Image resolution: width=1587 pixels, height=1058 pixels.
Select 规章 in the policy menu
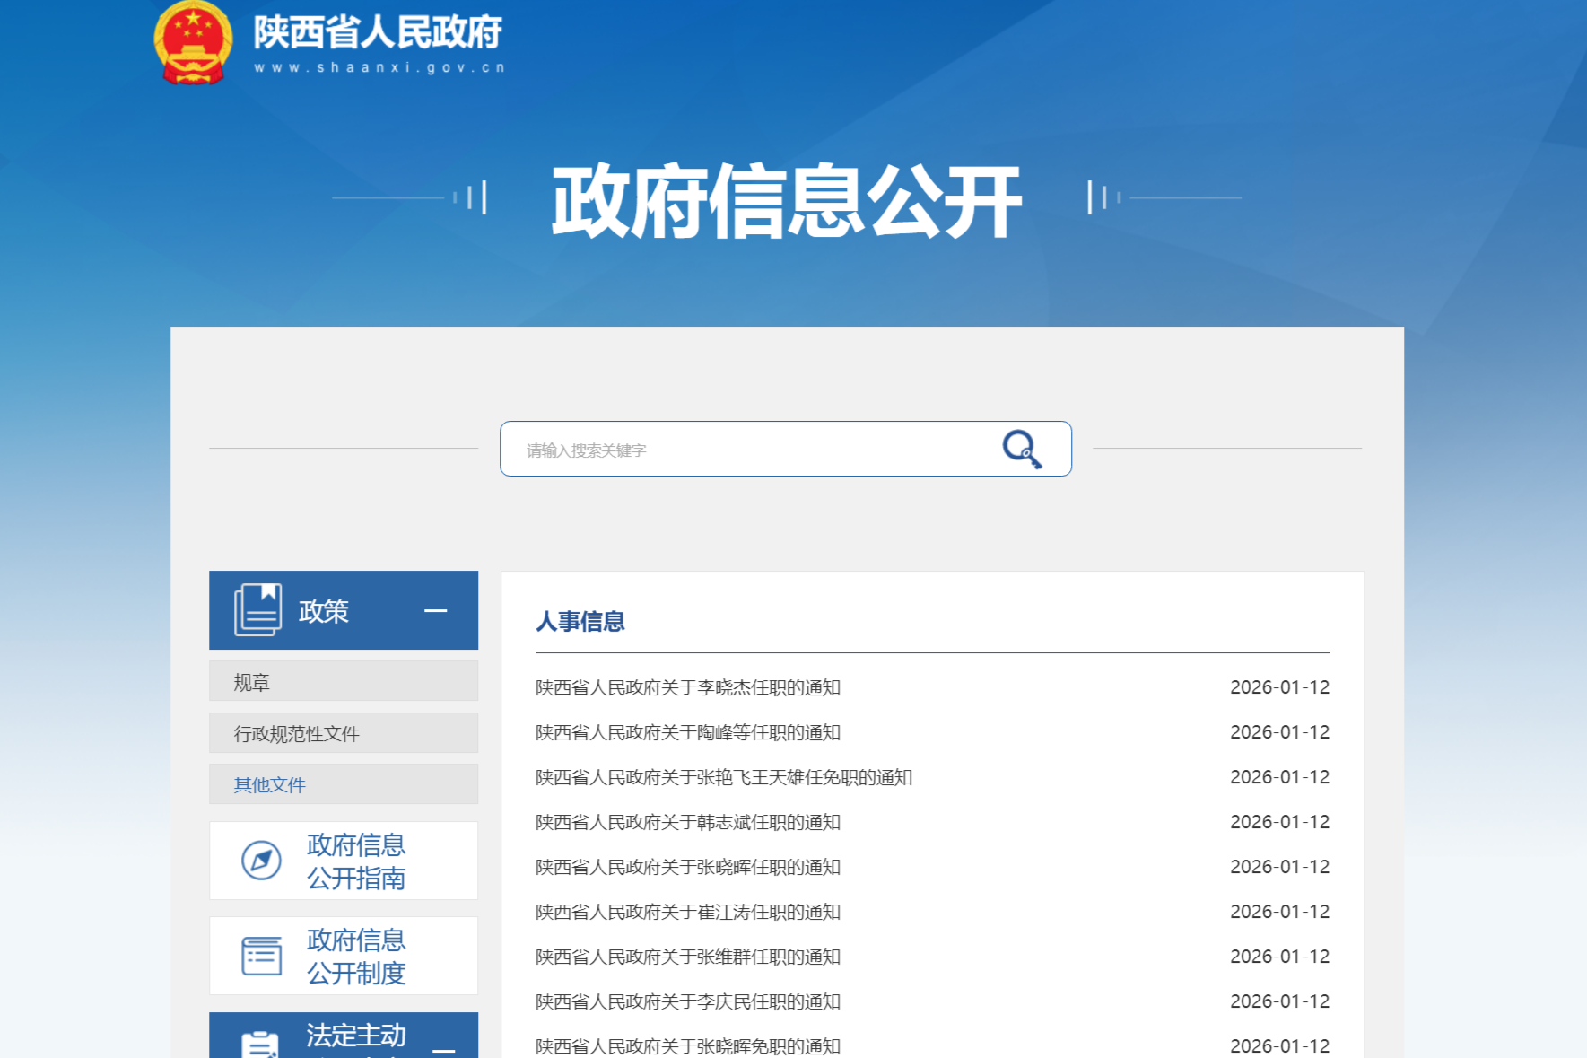(252, 682)
